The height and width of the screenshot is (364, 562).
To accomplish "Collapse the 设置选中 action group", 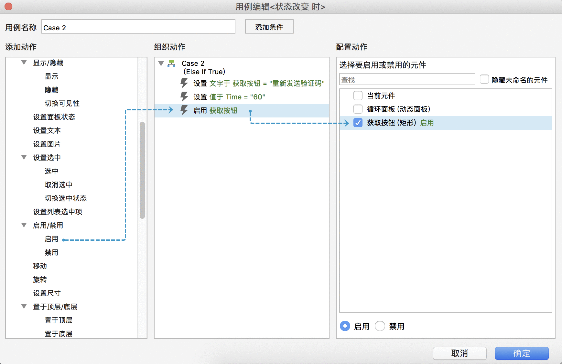I will tap(24, 157).
